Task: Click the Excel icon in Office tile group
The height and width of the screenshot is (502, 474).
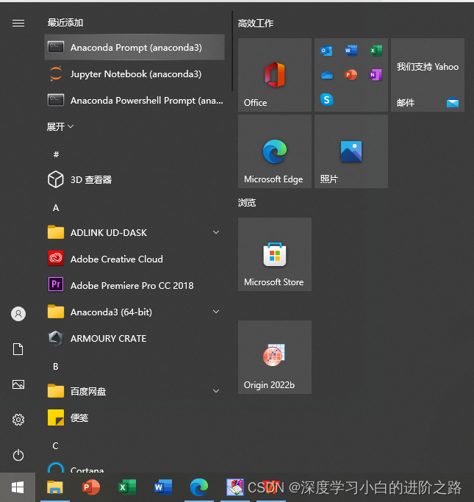Action: pos(376,50)
